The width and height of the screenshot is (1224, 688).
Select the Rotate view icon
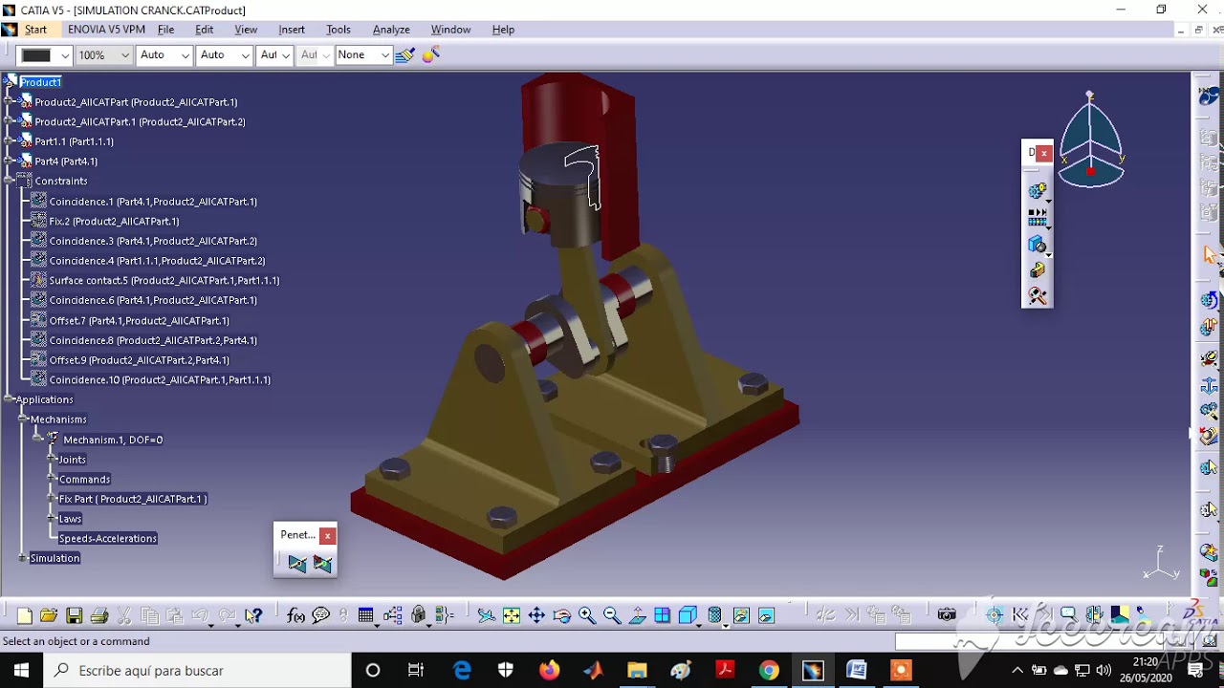[561, 615]
